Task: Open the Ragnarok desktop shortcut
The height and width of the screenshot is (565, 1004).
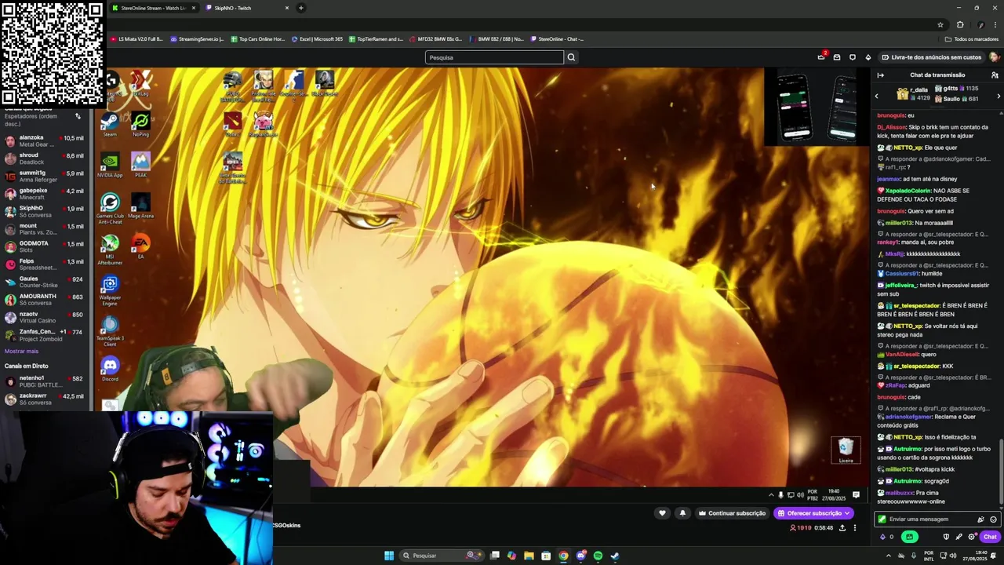Action: pos(264,124)
